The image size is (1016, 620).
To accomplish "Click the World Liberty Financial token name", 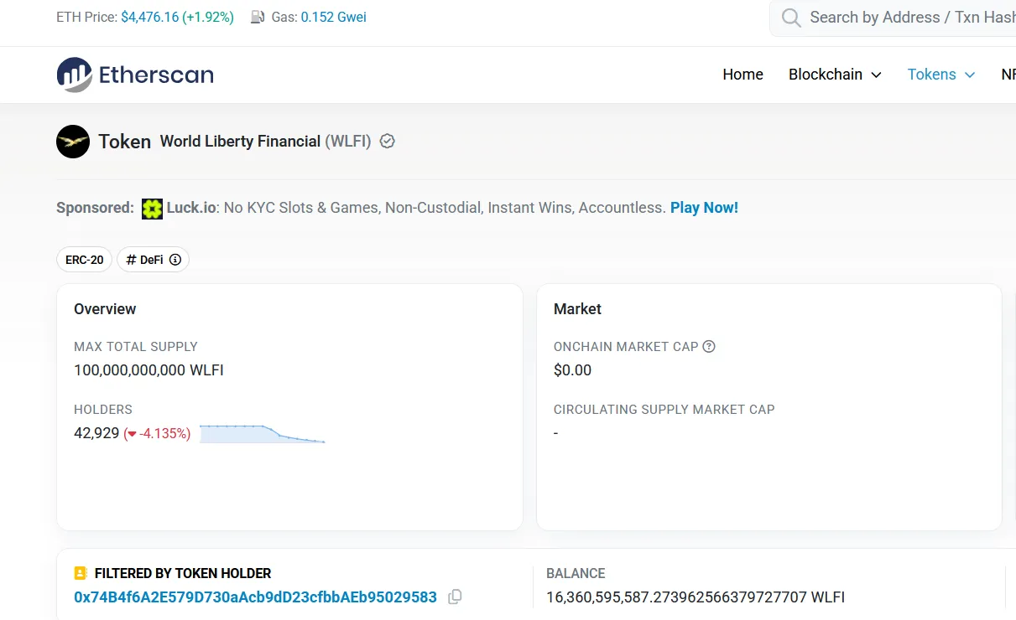I will [x=240, y=142].
